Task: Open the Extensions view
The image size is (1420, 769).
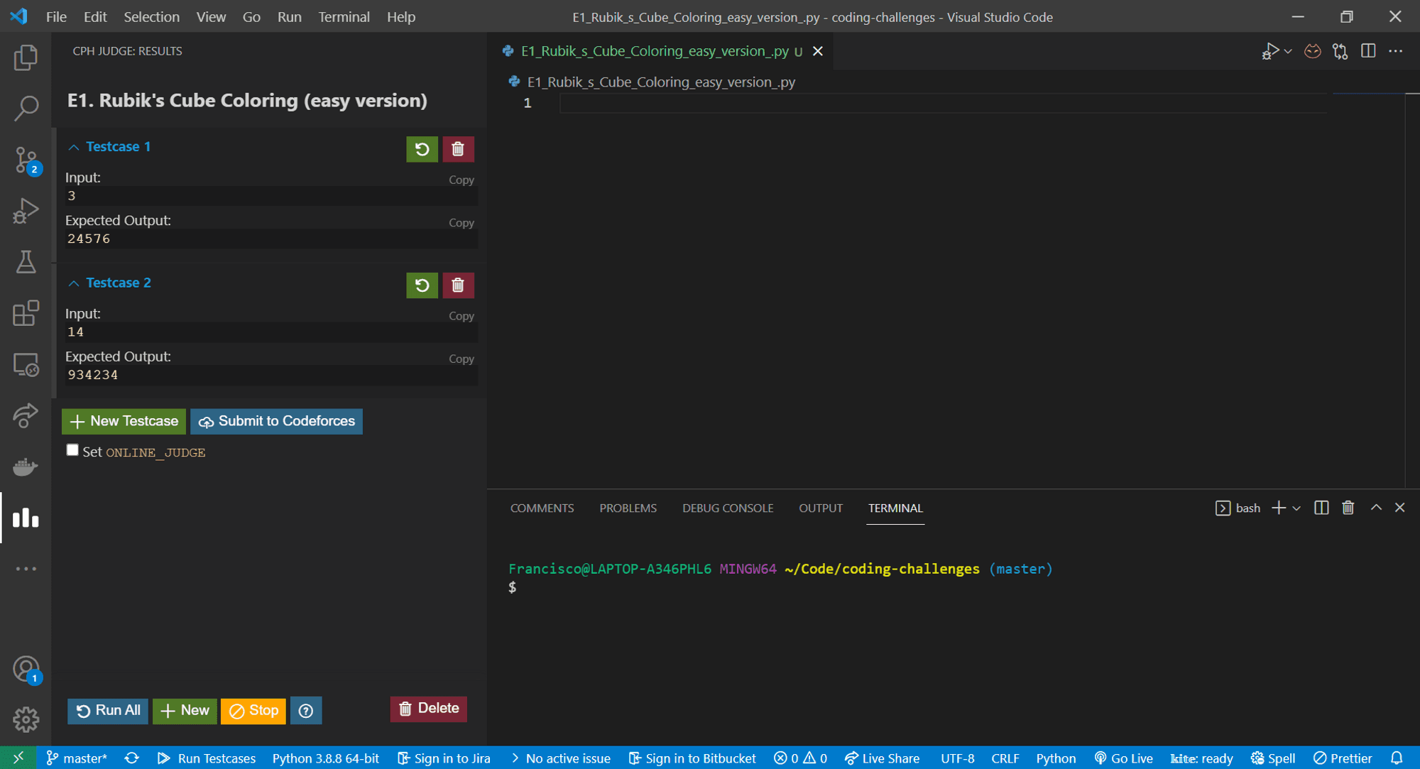Action: pos(26,313)
